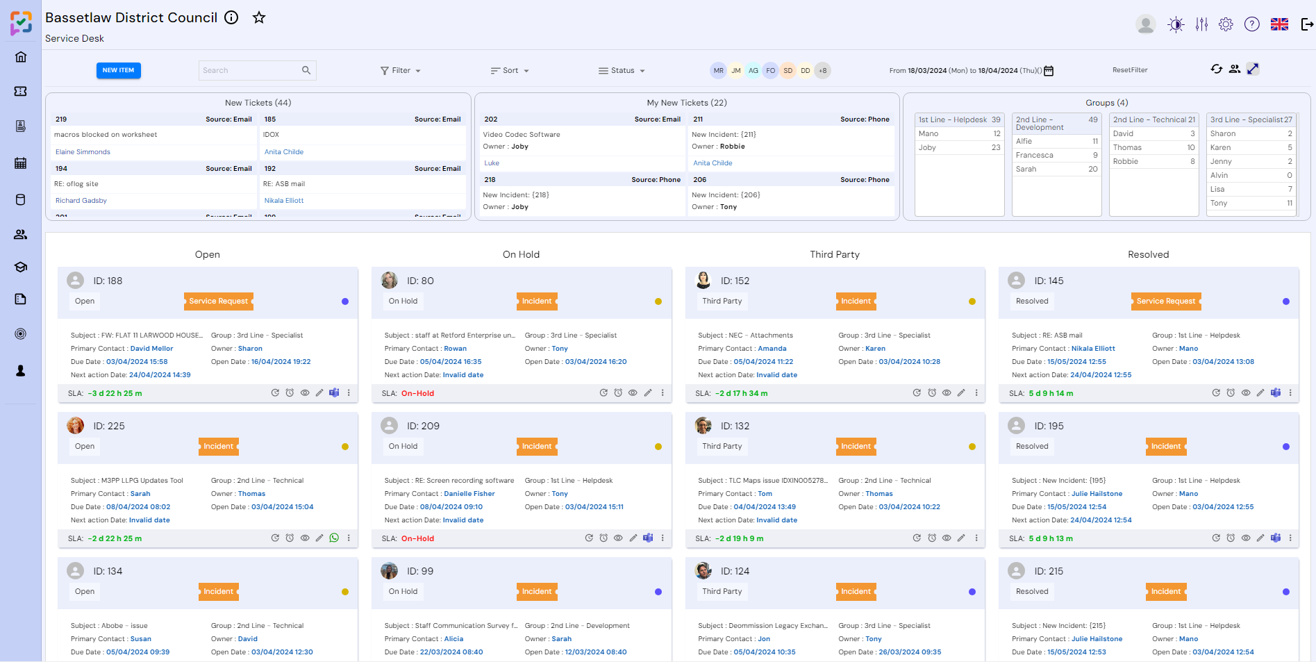Viewport: 1316px width, 662px height.
Task: Open alarm clock icon on ticket 80
Action: [618, 393]
